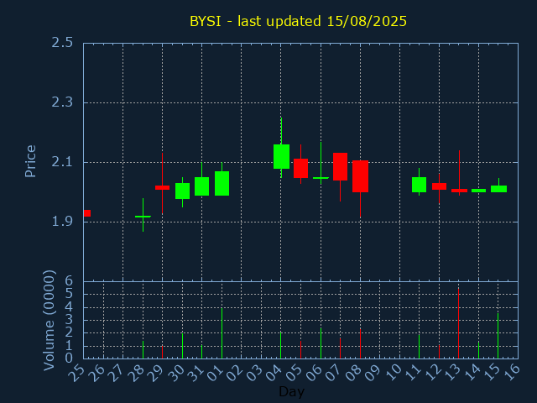The width and height of the screenshot is (537, 403).
Task: Click the green volume bar for day 28
Action: (x=143, y=350)
